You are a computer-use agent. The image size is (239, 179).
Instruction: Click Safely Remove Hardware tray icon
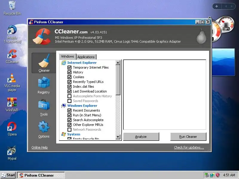[x=207, y=175]
